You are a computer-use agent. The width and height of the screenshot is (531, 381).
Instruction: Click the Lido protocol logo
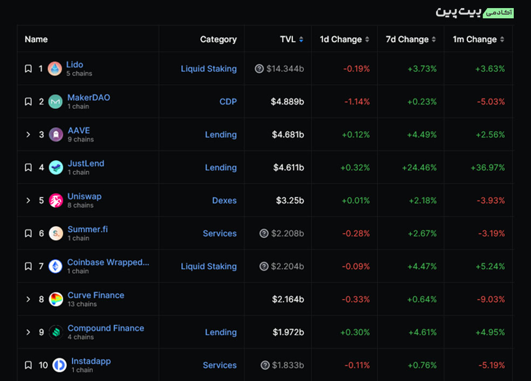pos(55,68)
